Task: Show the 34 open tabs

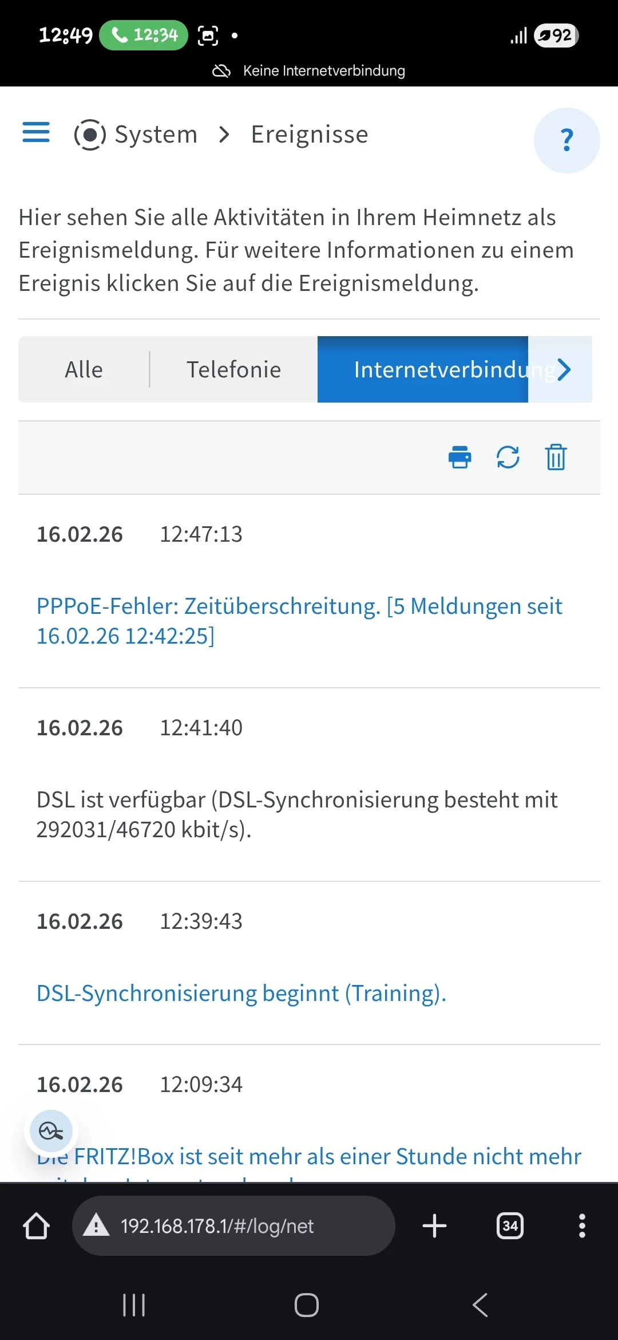Action: pyautogui.click(x=510, y=1226)
